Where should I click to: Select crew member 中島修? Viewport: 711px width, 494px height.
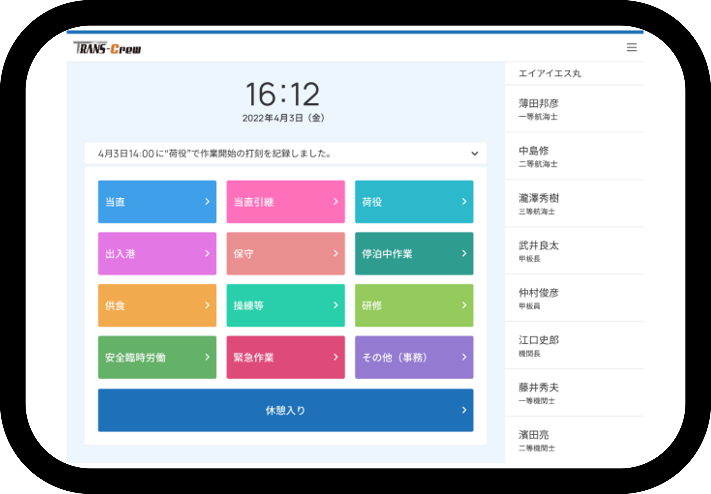click(574, 156)
